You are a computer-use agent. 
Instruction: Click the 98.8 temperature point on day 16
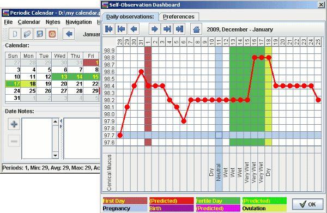coord(255,58)
